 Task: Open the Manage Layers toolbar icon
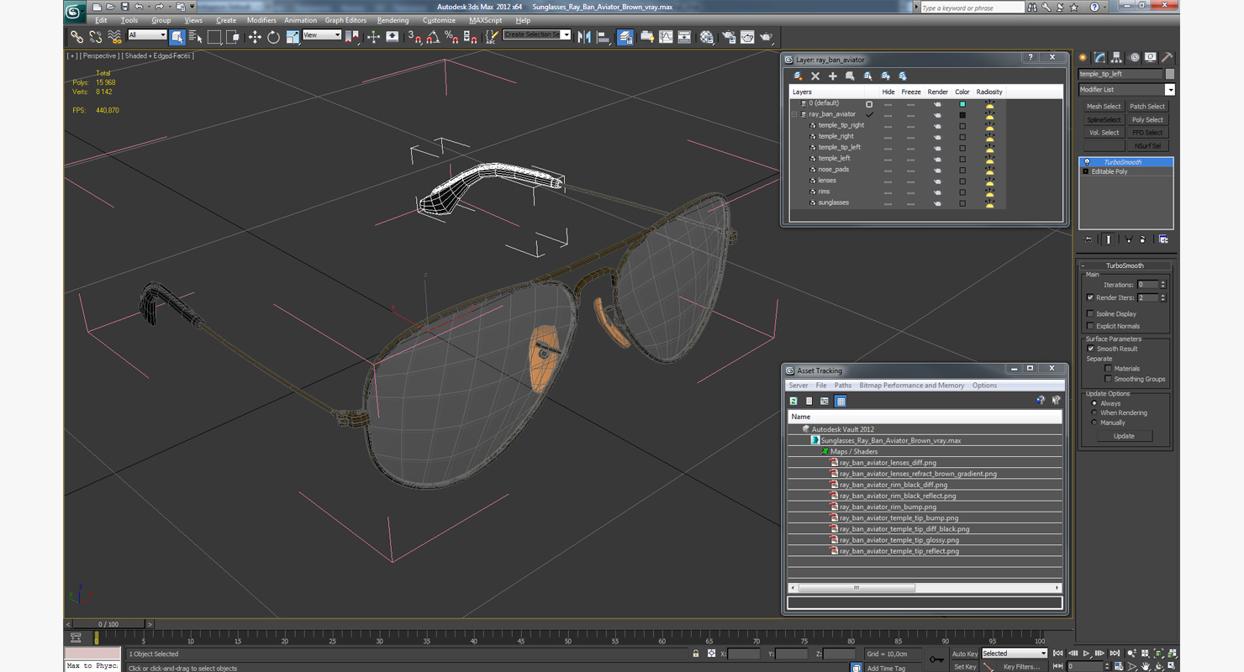(625, 37)
